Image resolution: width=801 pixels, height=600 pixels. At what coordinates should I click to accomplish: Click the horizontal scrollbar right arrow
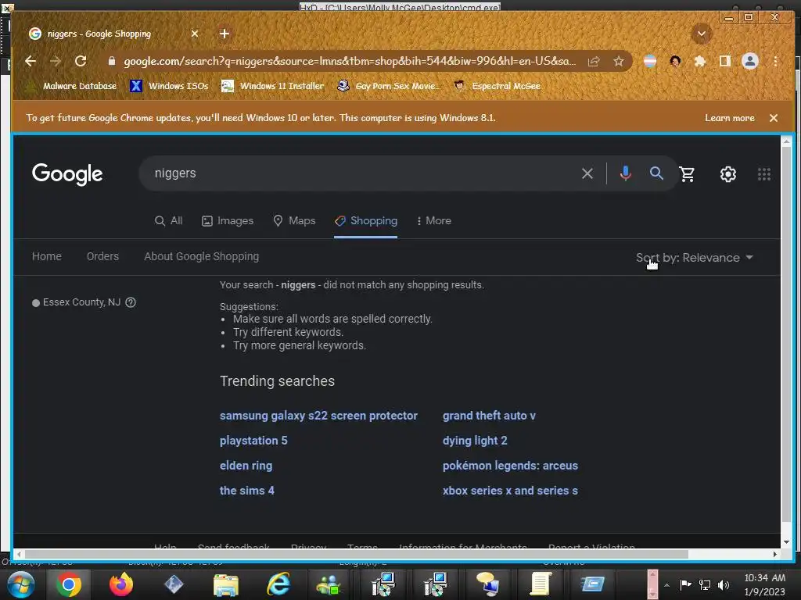coord(775,554)
